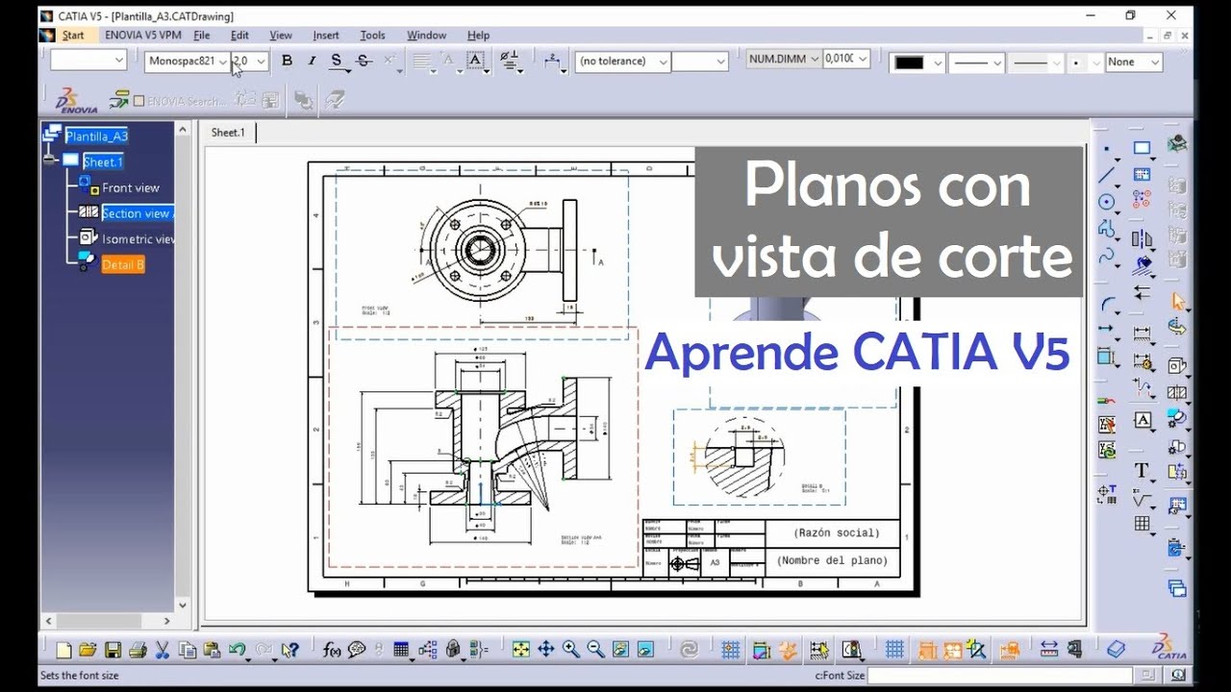Image resolution: width=1231 pixels, height=692 pixels.
Task: Click the Cut scissors icon
Action: pyautogui.click(x=163, y=650)
